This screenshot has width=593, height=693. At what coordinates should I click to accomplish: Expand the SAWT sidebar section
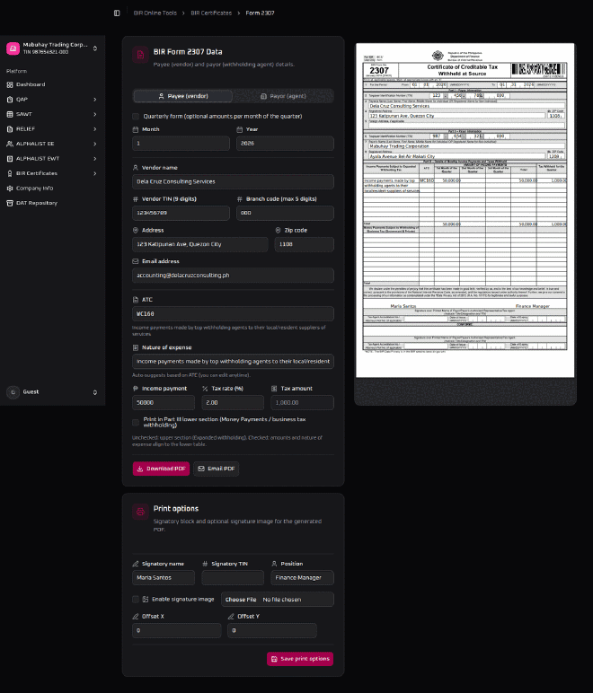94,115
